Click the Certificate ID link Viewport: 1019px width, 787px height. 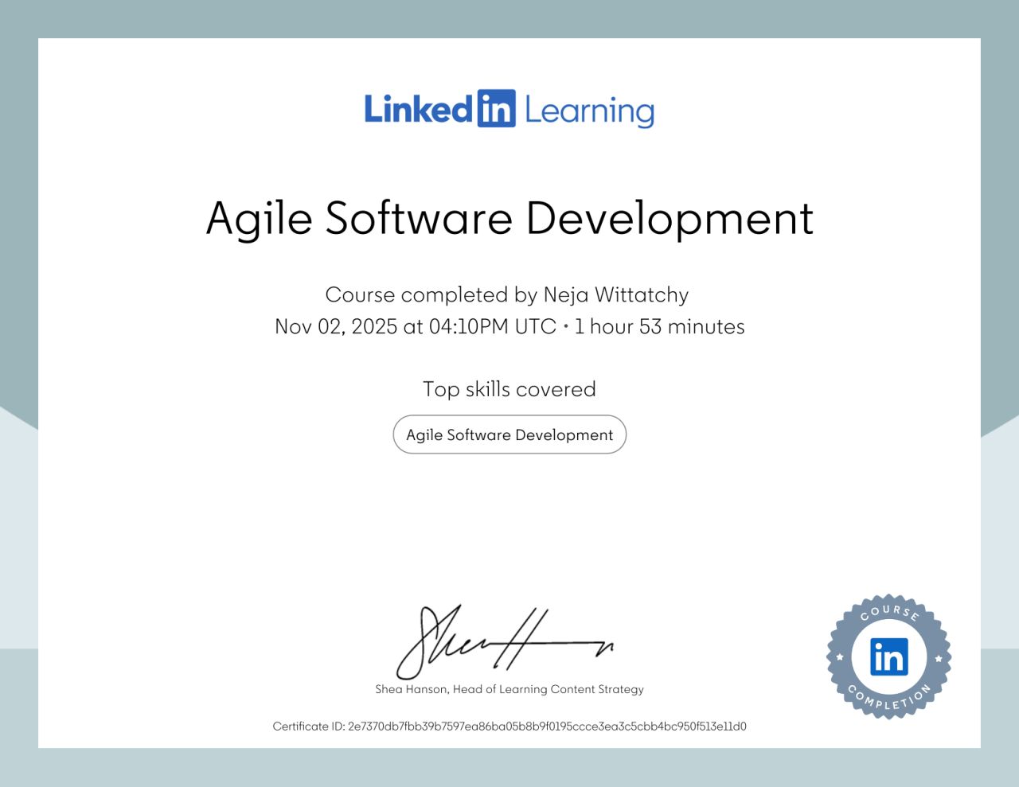pyautogui.click(x=509, y=727)
